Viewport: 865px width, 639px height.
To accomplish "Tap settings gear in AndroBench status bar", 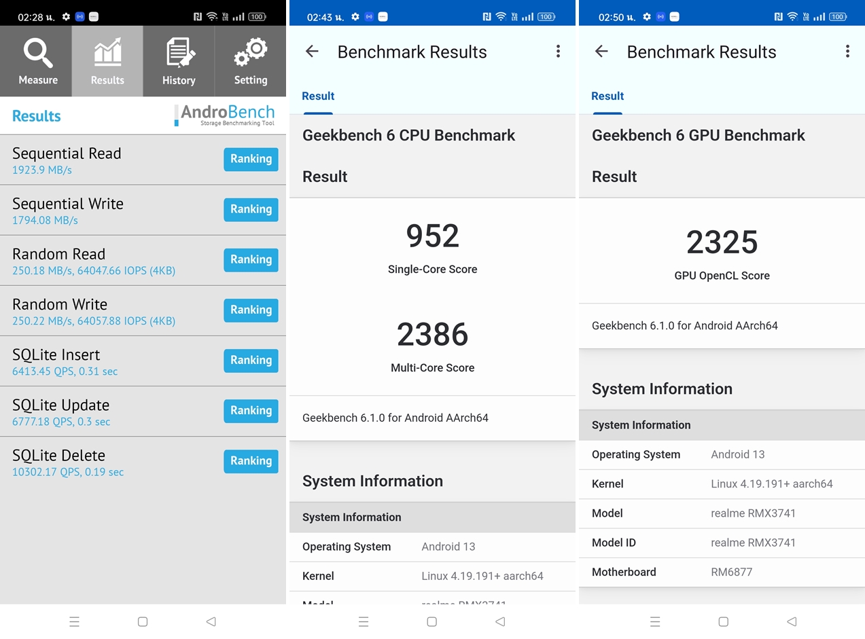I will point(66,16).
